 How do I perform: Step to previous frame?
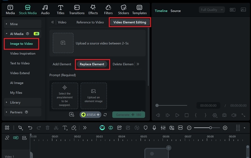point(158,115)
